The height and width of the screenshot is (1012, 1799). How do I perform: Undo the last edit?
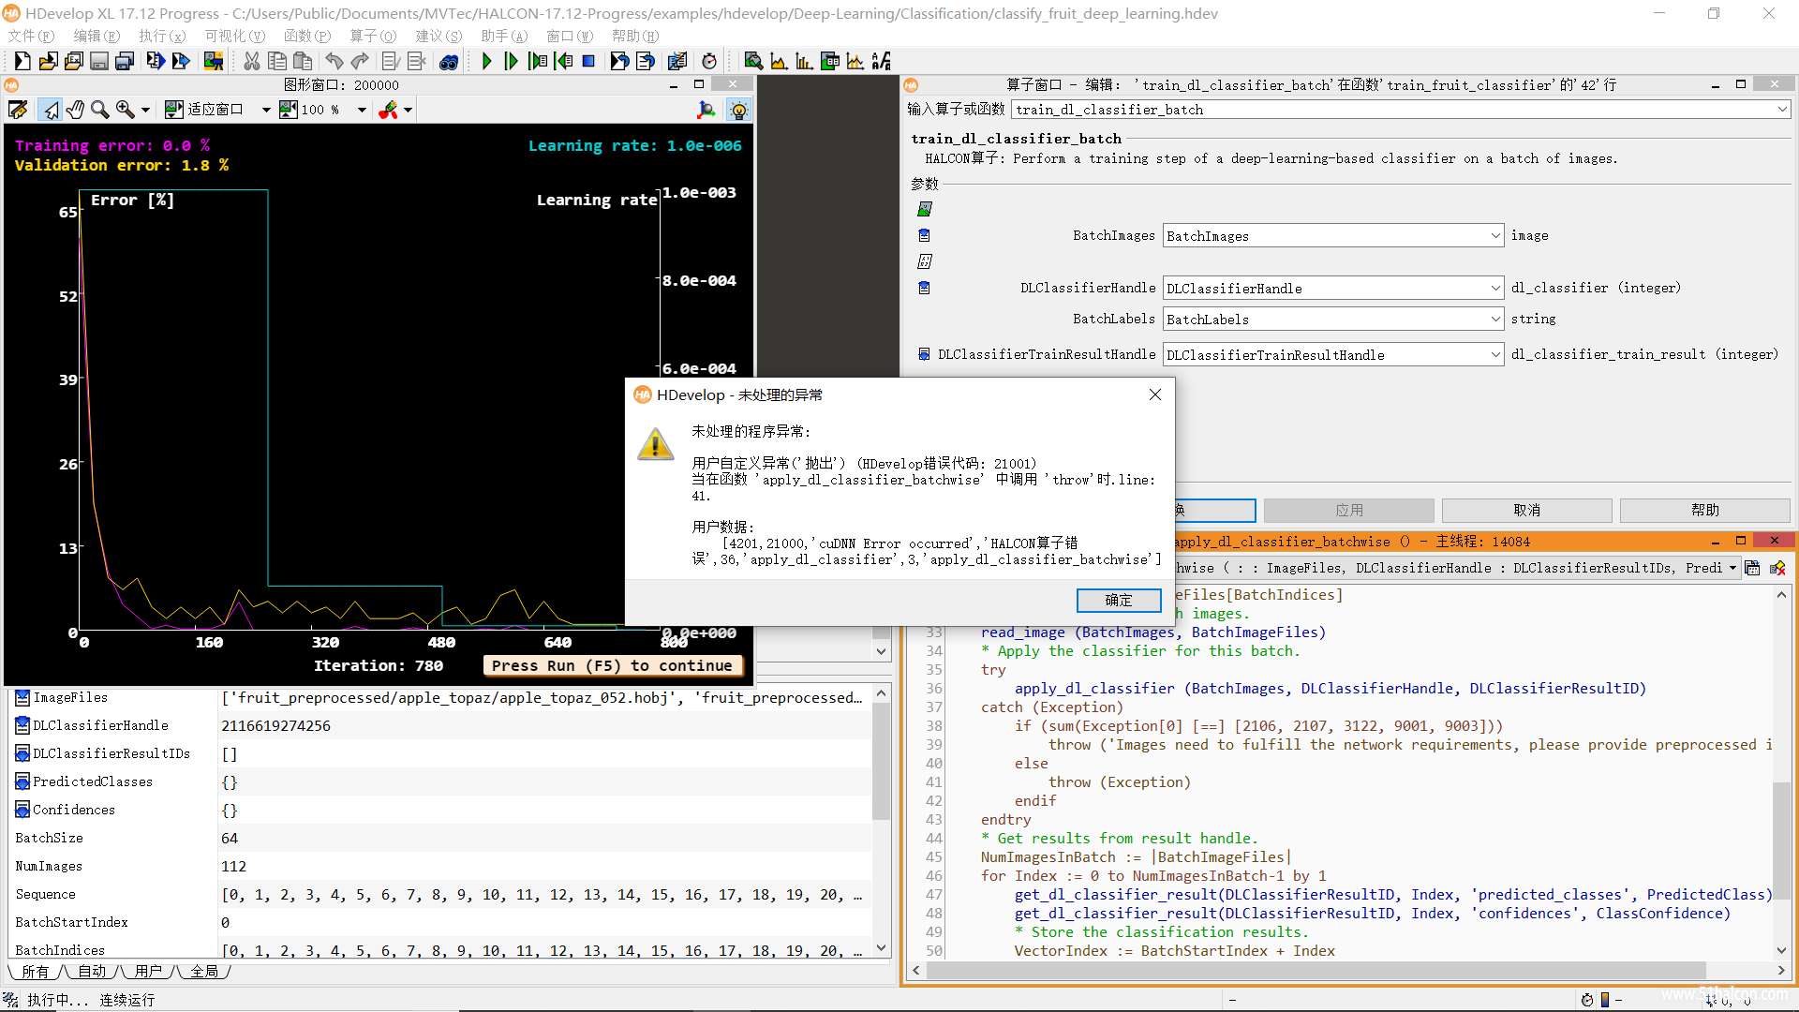[x=335, y=61]
